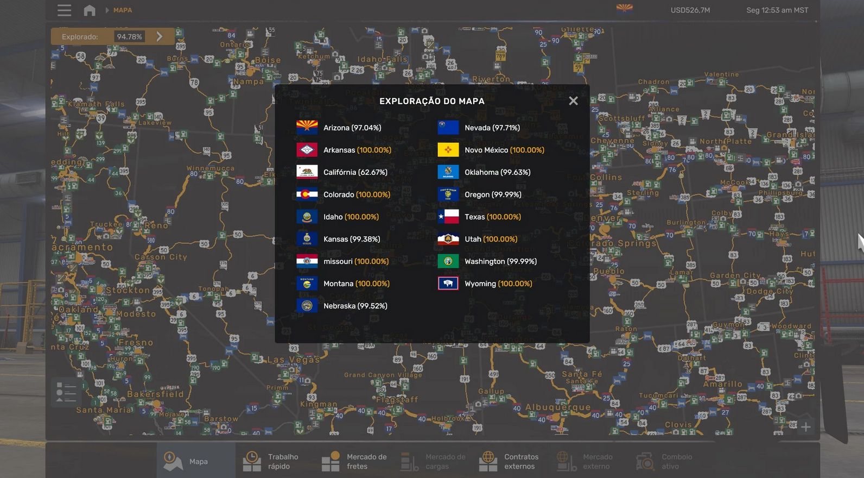864x478 pixels.
Task: Open the hamburger main menu
Action: point(64,10)
